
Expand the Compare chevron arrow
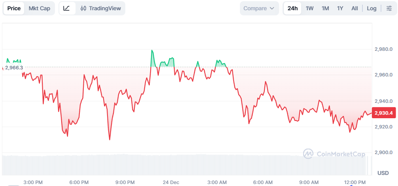point(272,8)
